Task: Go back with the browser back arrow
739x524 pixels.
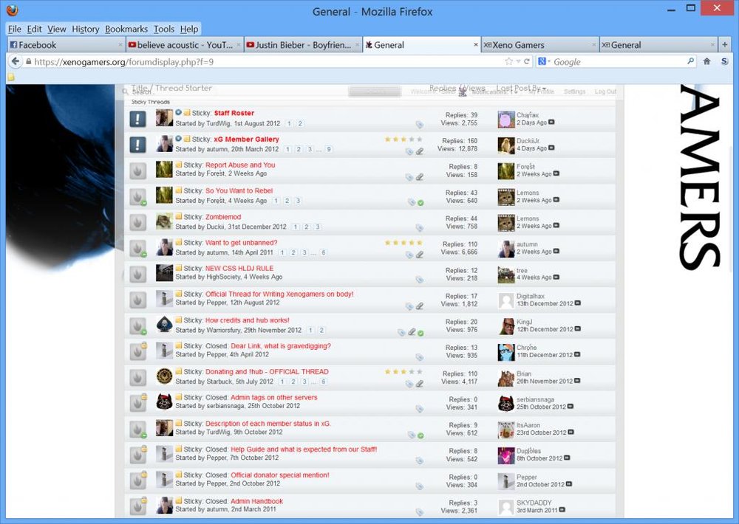Action: click(16, 61)
